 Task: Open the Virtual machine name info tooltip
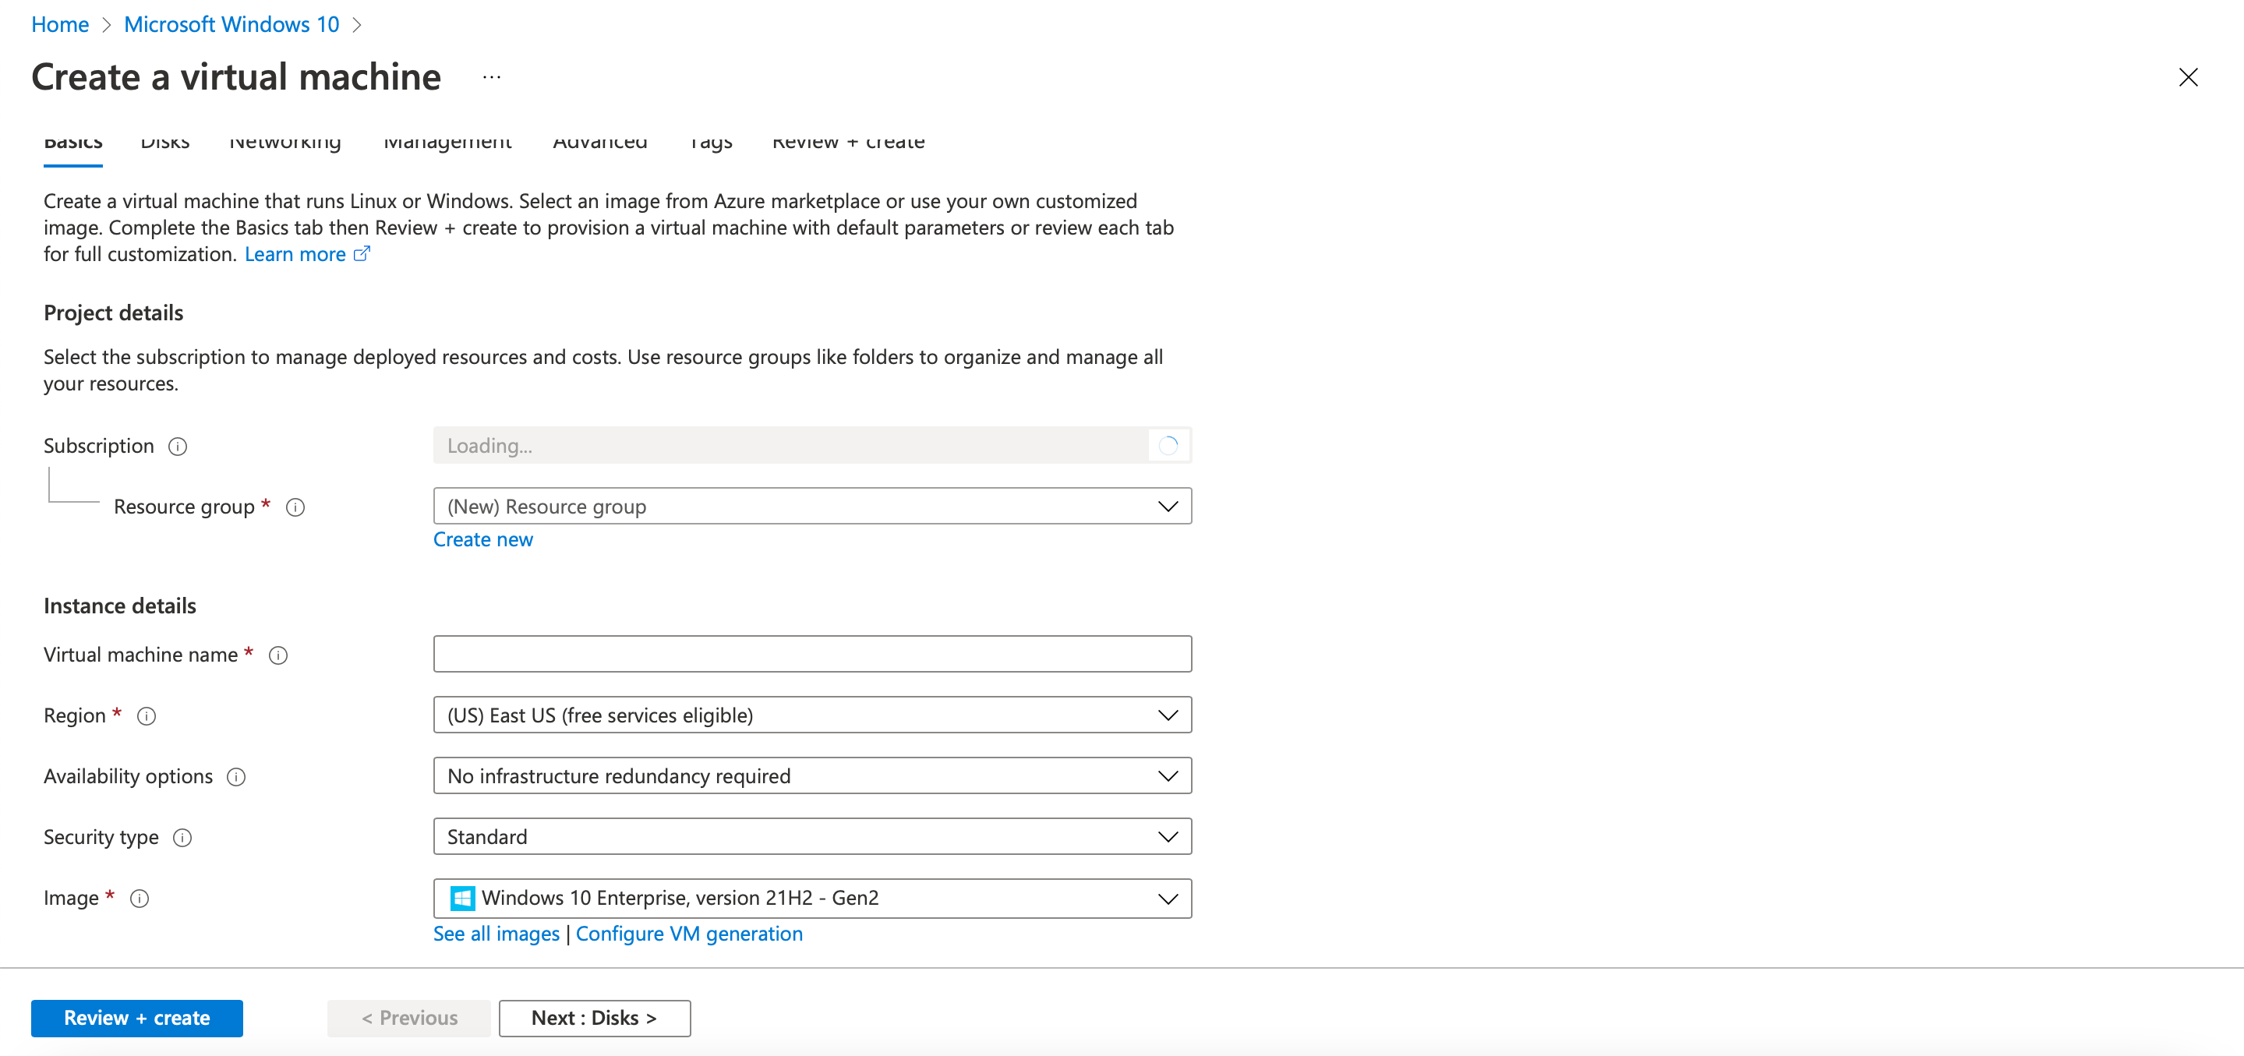pyautogui.click(x=278, y=655)
